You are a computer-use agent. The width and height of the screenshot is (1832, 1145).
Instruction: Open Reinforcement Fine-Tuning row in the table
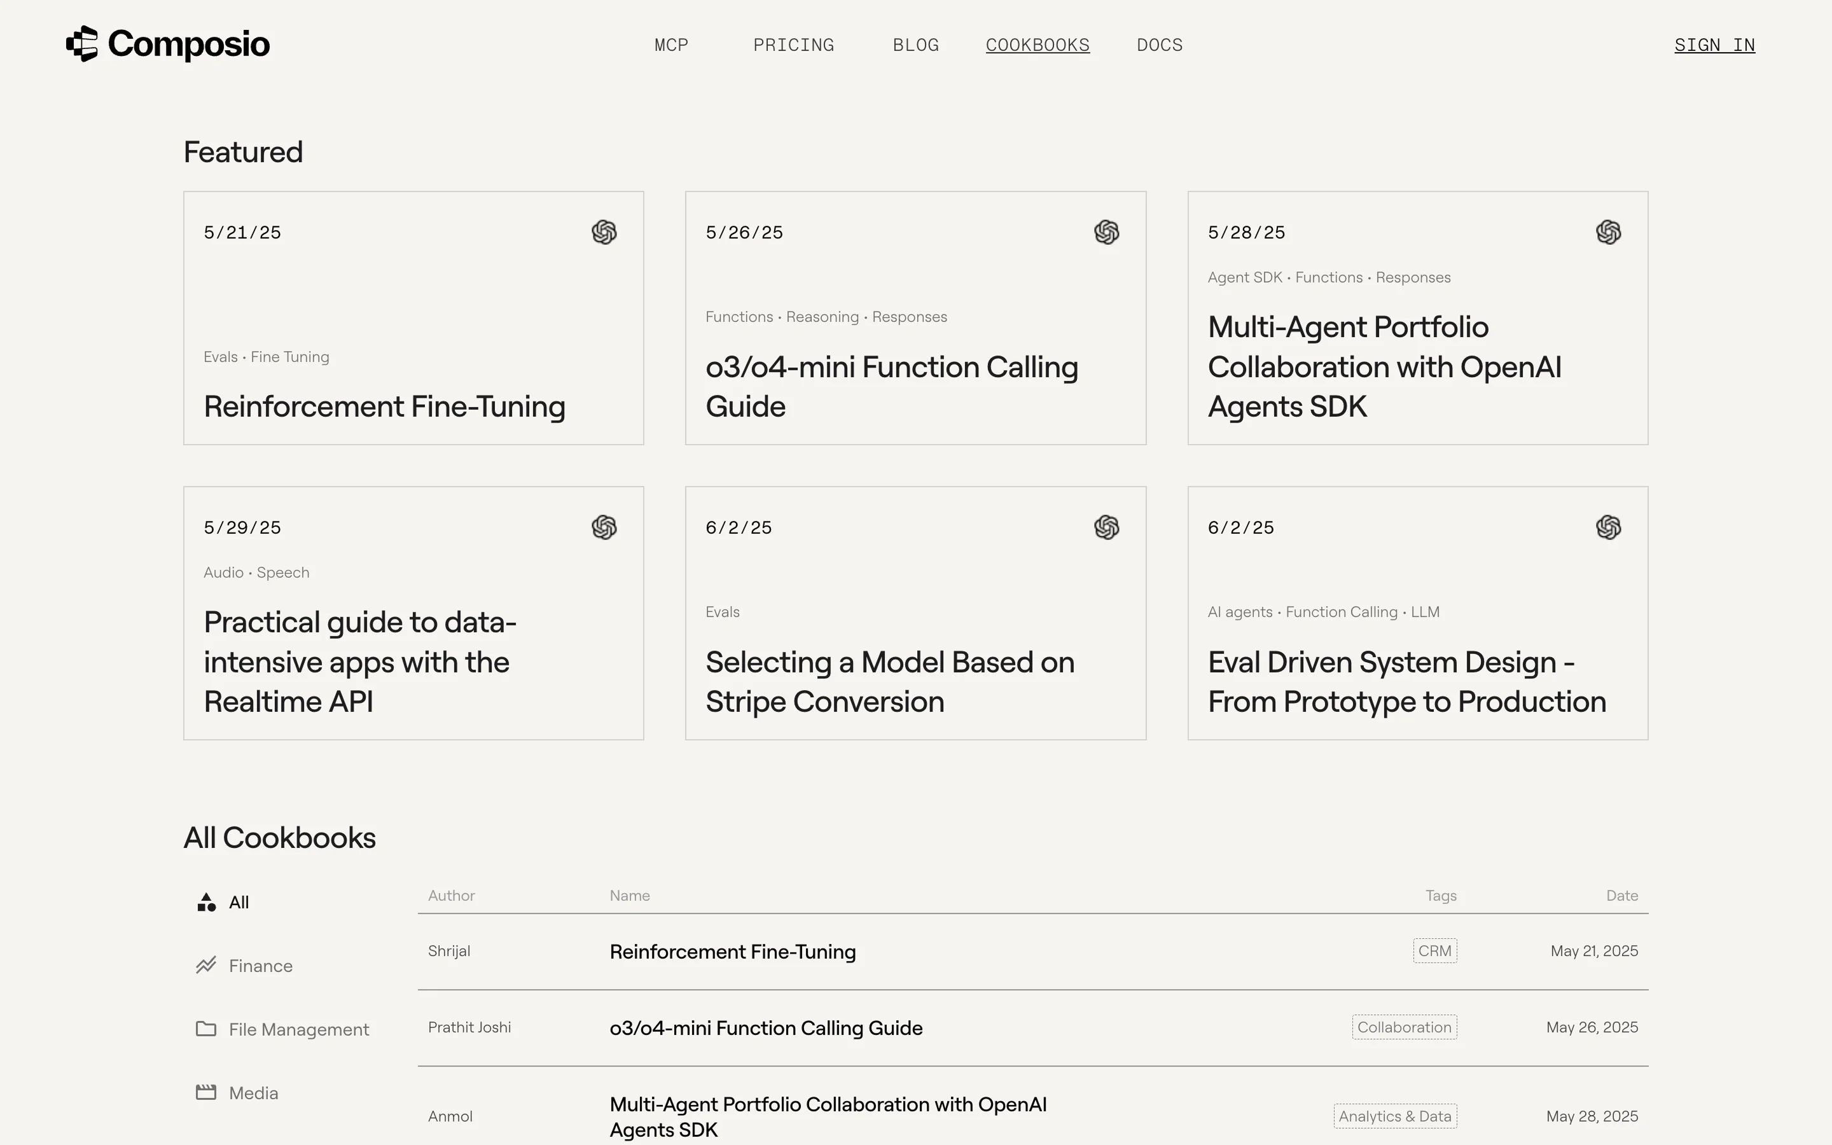click(x=732, y=952)
